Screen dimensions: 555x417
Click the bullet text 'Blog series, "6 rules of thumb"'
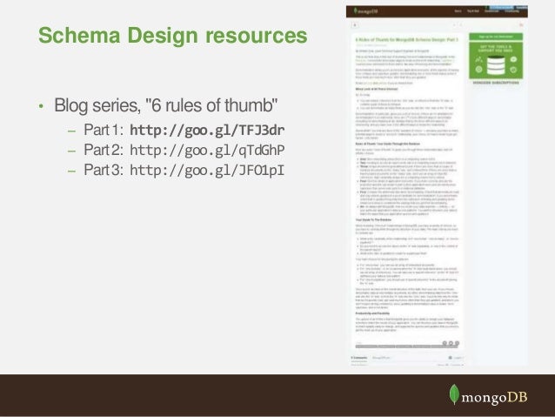coord(165,105)
